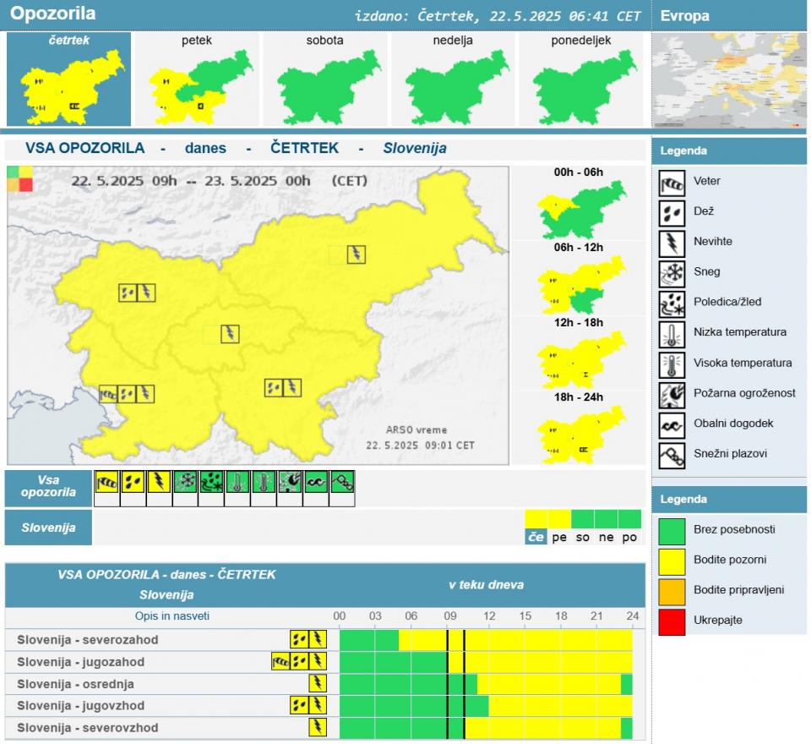811x744 pixels.
Task: Open the Slovenija - jugovzhod region row
Action: tap(80, 706)
